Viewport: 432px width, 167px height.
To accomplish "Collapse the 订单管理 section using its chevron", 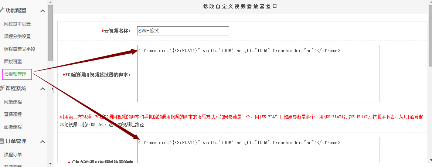I will tap(43, 142).
